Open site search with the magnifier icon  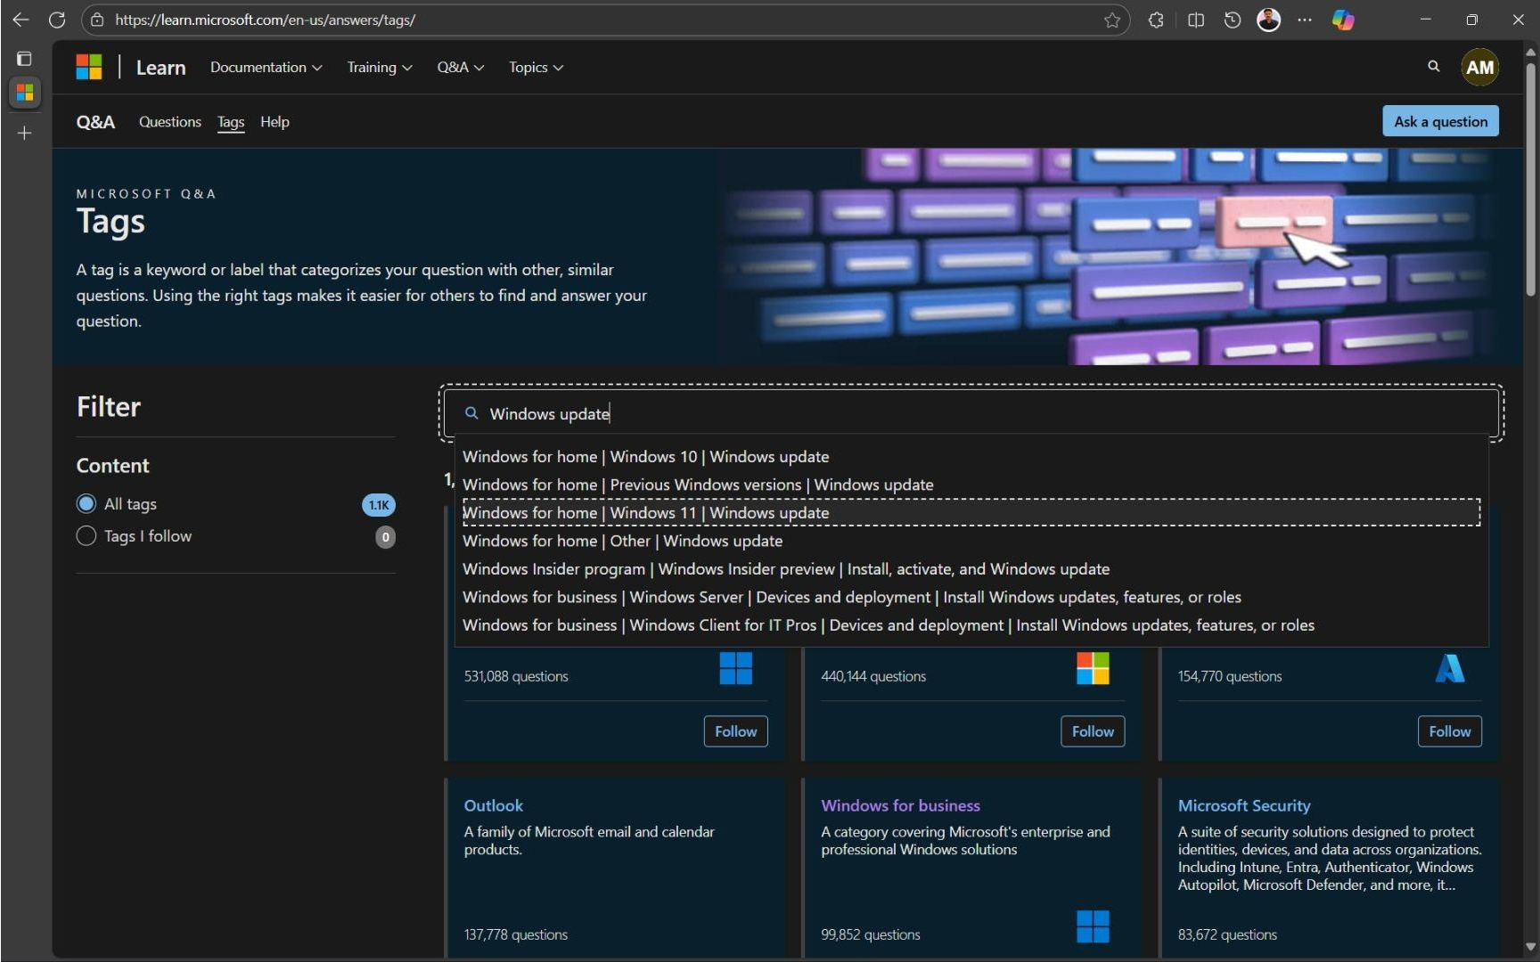coord(1433,67)
